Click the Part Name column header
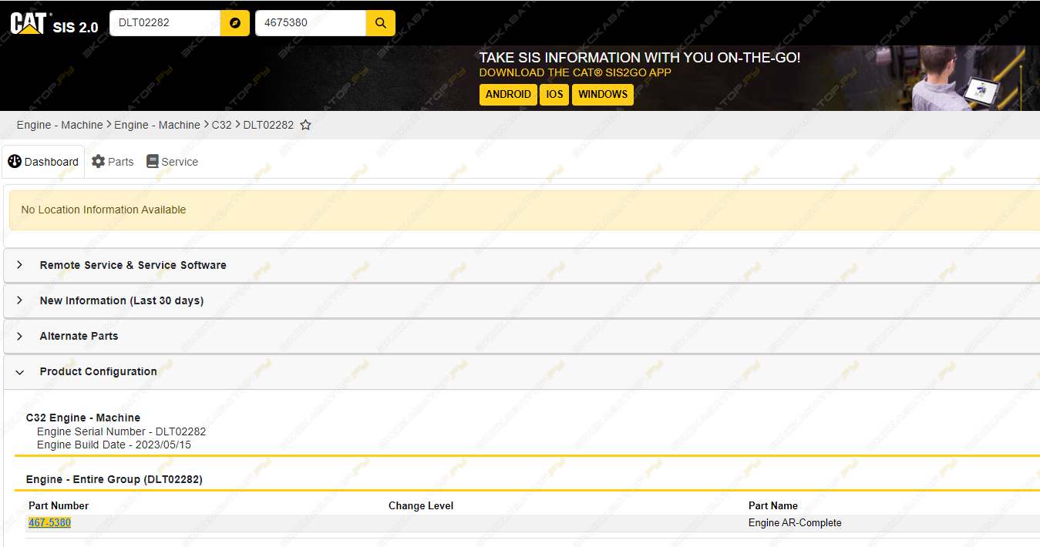Screen dimensions: 1040x547 click(x=773, y=506)
